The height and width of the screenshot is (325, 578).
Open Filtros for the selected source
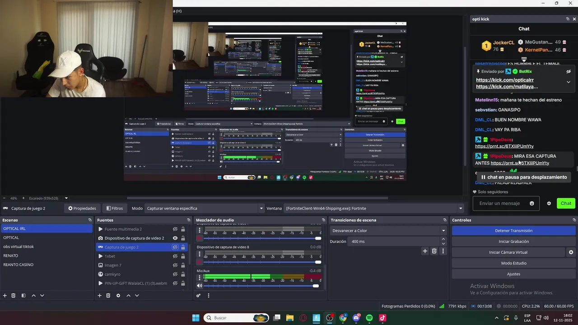point(115,209)
